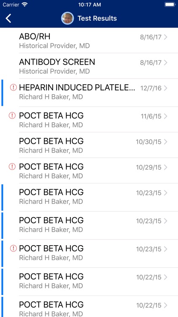Tap the battery indicator in status bar
The width and height of the screenshot is (178, 317).
point(170,5)
